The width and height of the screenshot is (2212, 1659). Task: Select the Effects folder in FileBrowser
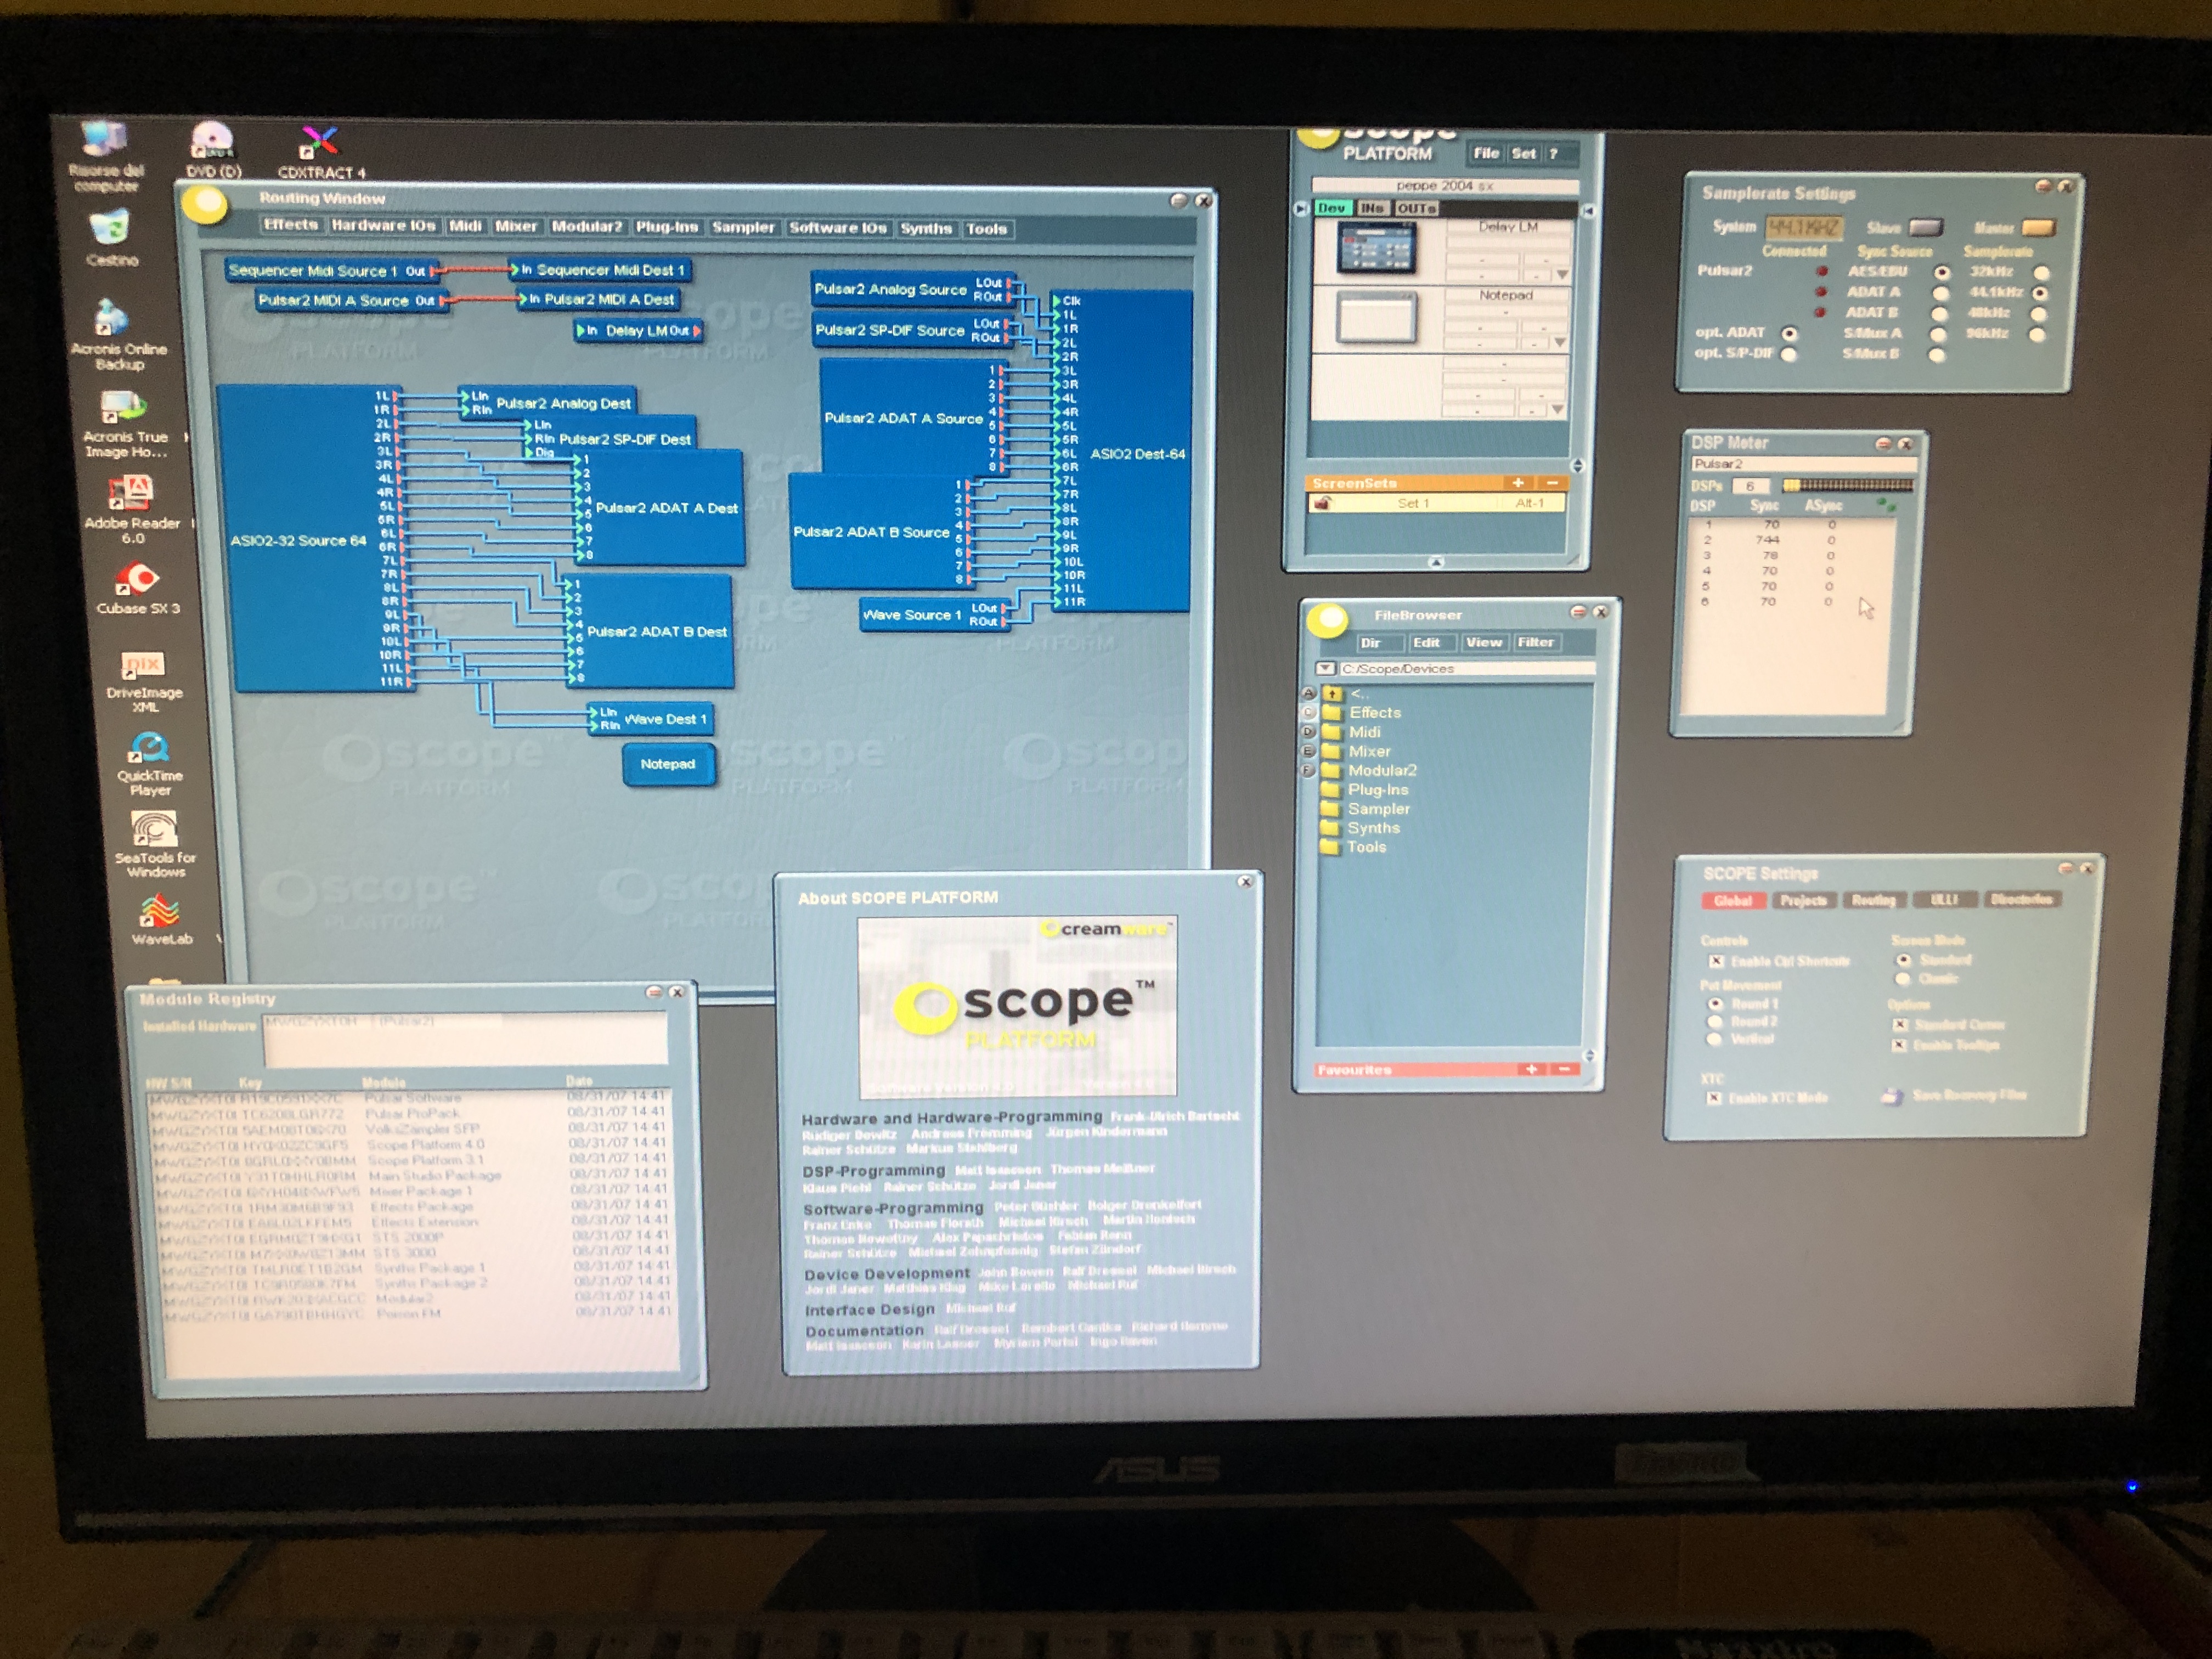coord(1362,713)
